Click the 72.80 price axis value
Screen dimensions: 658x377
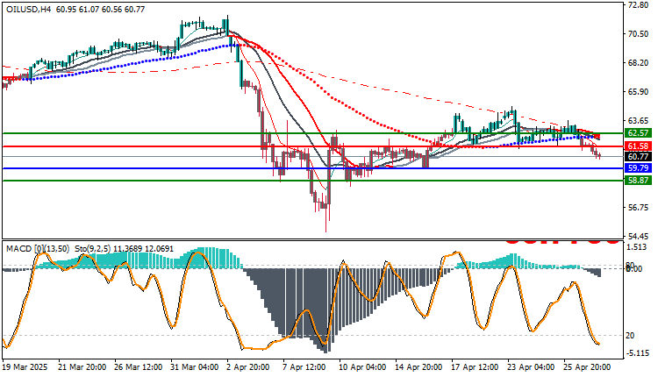pos(639,5)
